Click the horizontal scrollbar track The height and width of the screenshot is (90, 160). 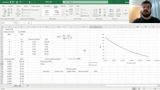[131, 85]
